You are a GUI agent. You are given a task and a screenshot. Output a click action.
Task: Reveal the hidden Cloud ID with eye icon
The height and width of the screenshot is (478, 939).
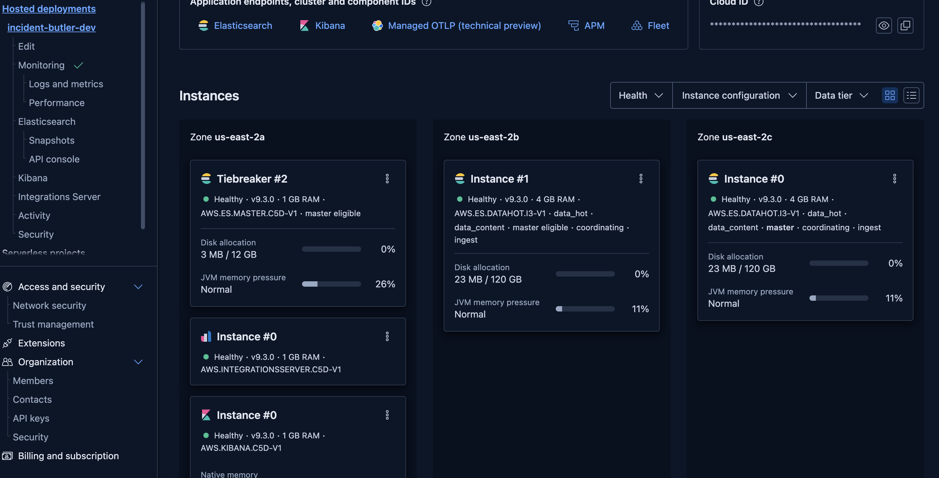[884, 26]
